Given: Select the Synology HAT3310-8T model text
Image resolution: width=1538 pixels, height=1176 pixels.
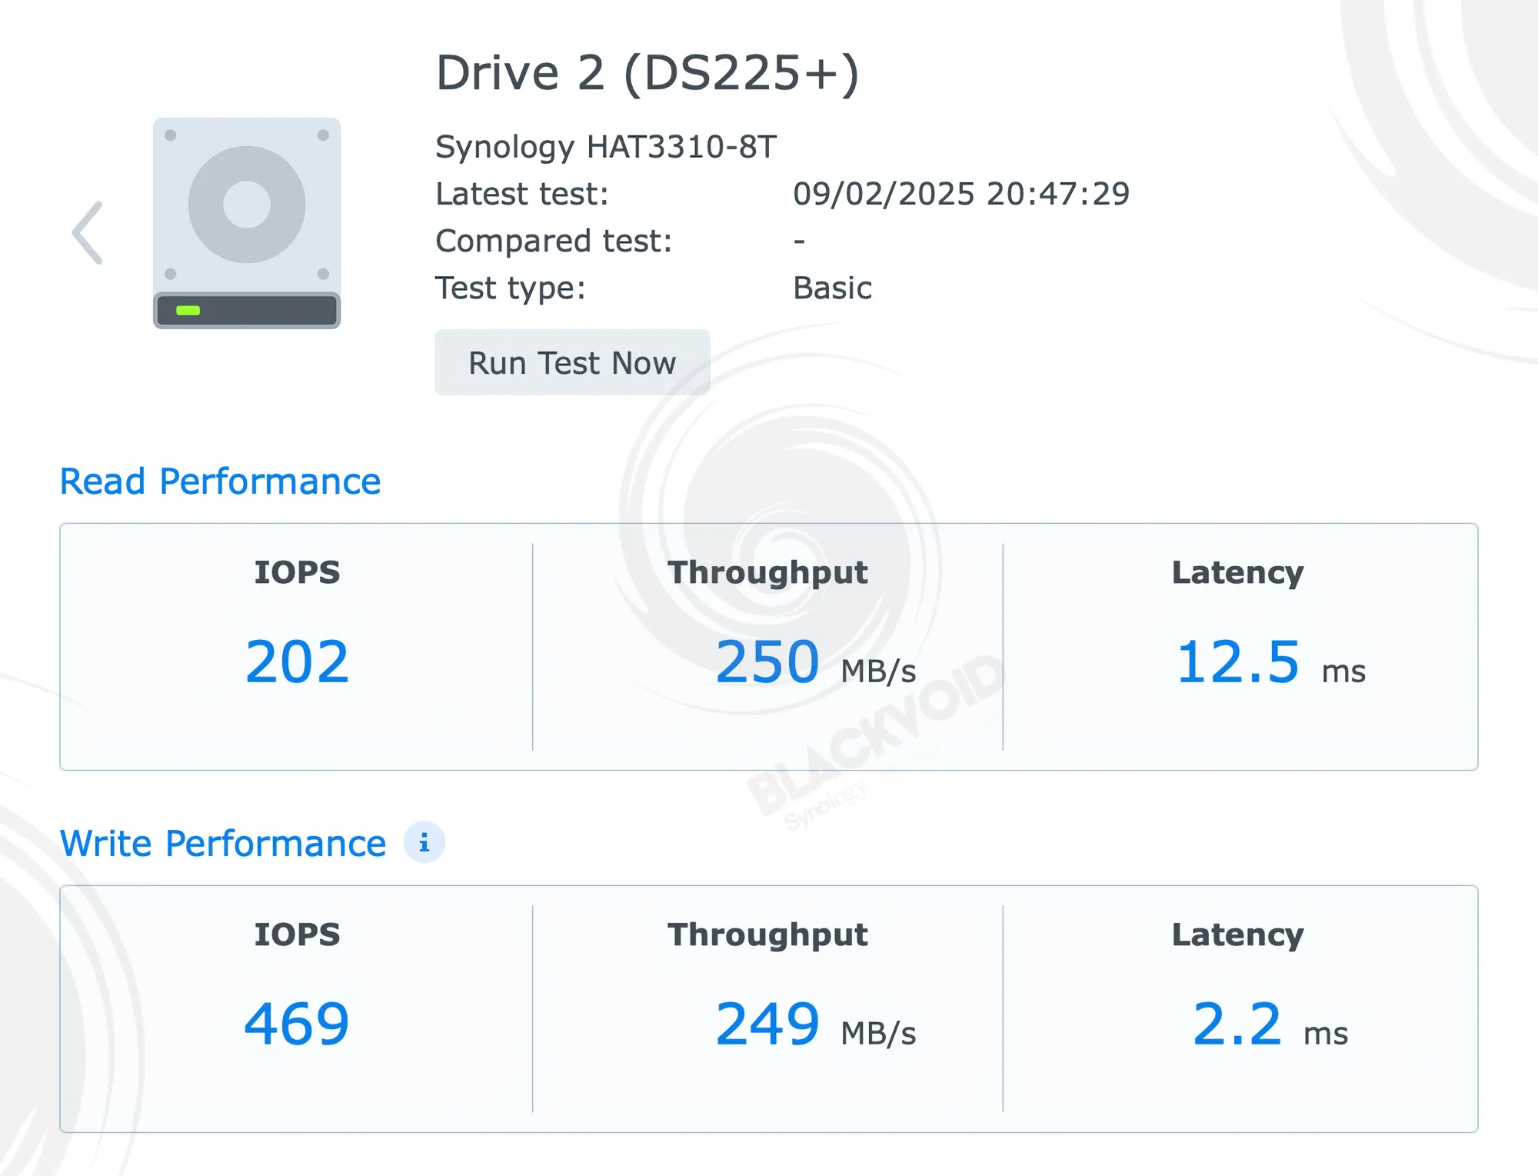Looking at the screenshot, I should click(x=606, y=147).
